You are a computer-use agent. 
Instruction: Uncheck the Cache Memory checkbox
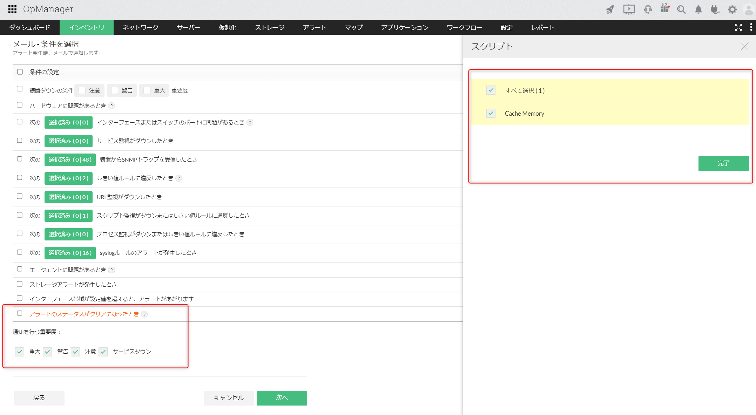(491, 113)
